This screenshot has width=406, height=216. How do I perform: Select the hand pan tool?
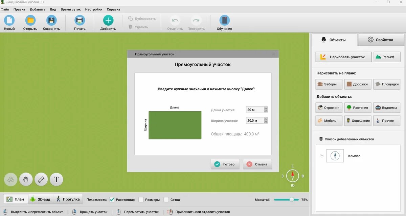(26, 180)
